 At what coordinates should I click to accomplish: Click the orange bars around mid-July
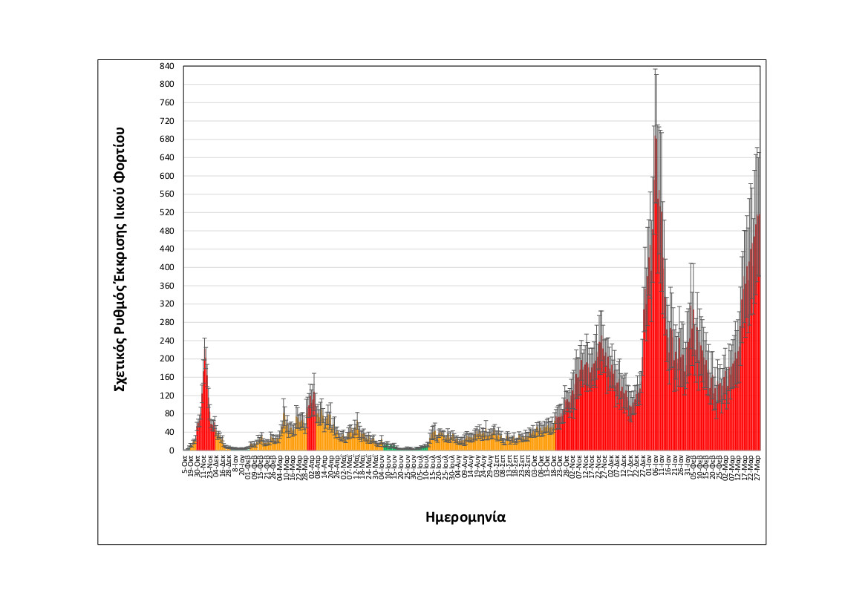coord(434,442)
